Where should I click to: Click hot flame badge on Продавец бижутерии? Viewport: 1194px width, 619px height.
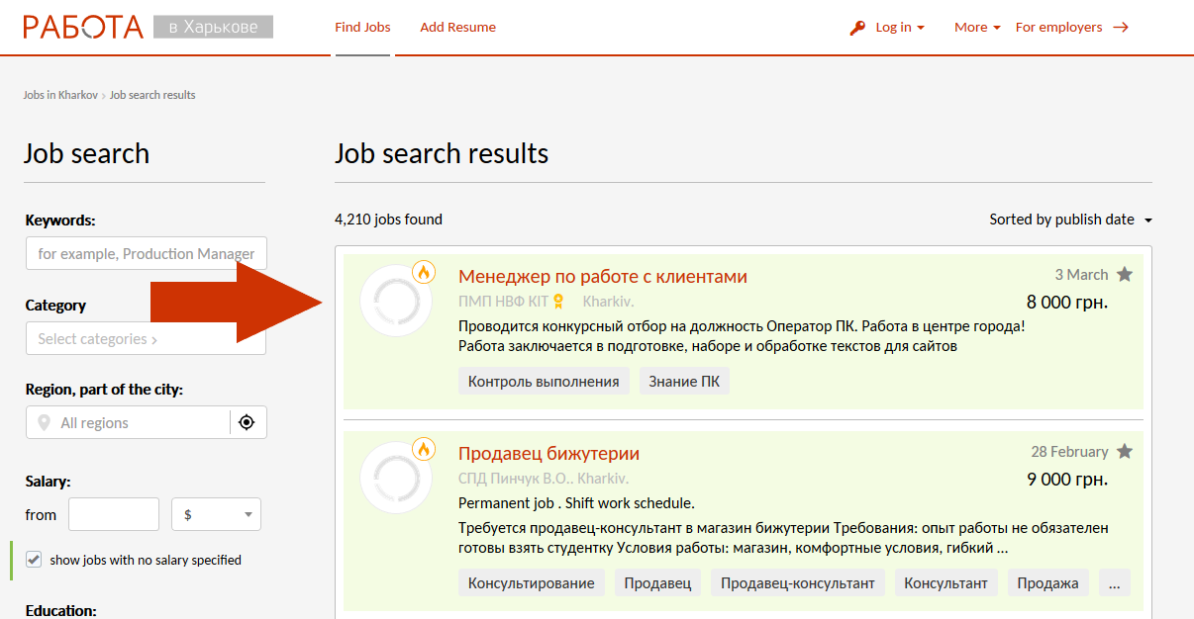point(424,450)
